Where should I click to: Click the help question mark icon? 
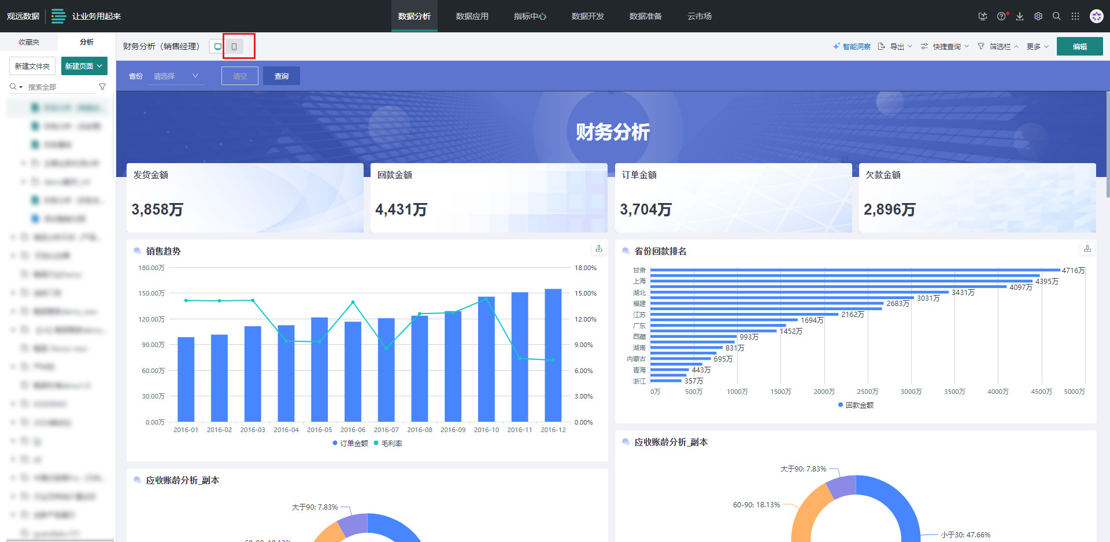1001,16
